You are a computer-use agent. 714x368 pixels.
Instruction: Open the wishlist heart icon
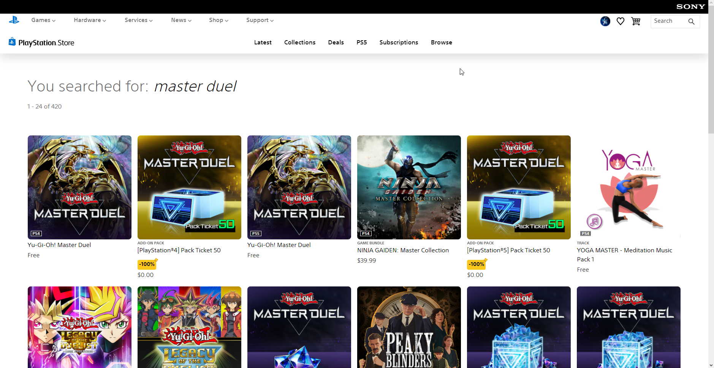tap(621, 21)
